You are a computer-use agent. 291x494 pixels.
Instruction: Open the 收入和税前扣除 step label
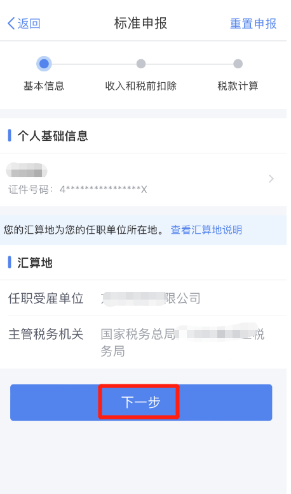[x=140, y=85]
